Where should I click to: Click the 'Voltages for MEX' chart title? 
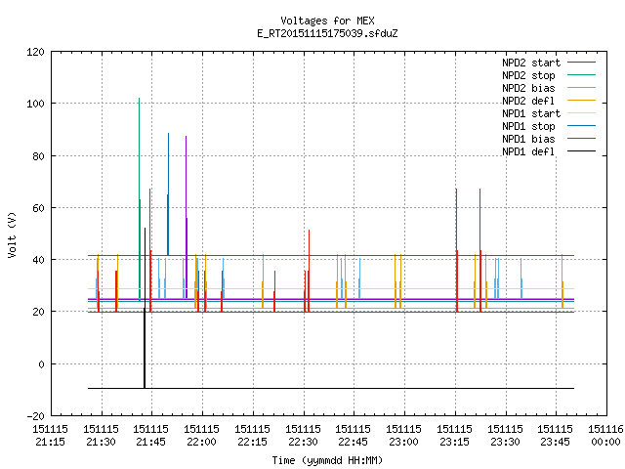[327, 21]
